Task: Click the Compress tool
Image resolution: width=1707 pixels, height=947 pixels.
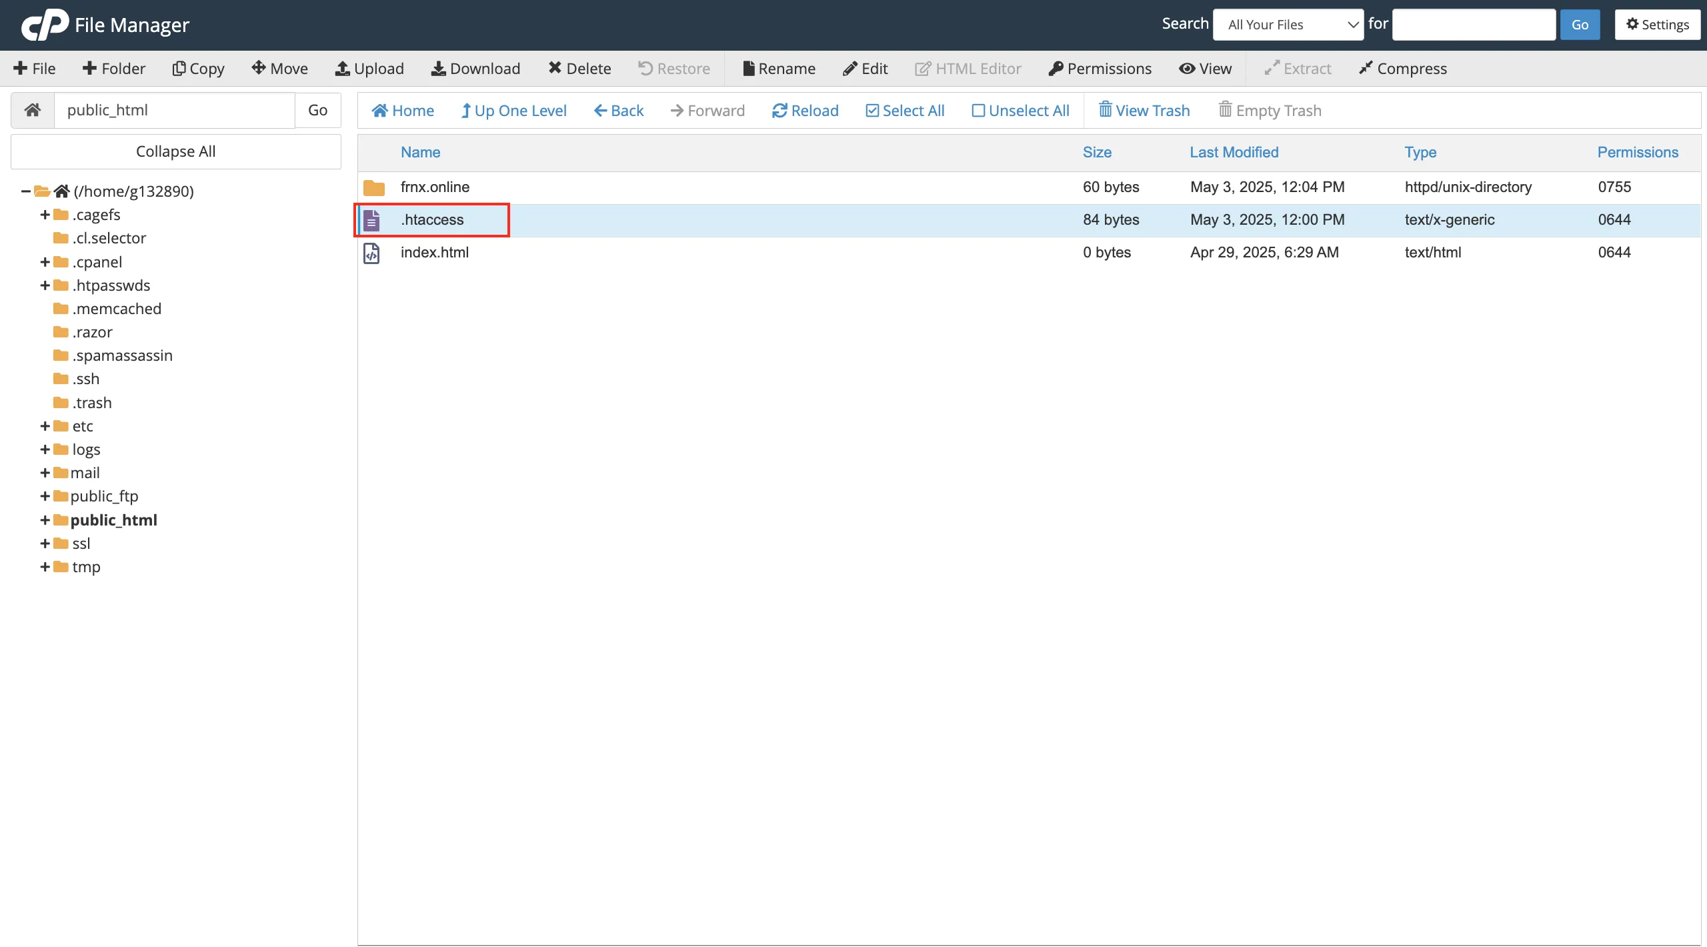Action: 1403,69
